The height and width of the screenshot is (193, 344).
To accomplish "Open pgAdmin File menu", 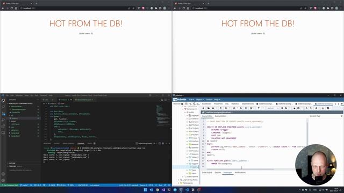I will pyautogui.click(x=191, y=100).
